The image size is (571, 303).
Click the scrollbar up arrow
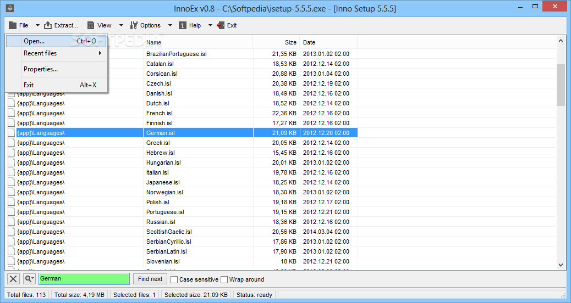561,41
